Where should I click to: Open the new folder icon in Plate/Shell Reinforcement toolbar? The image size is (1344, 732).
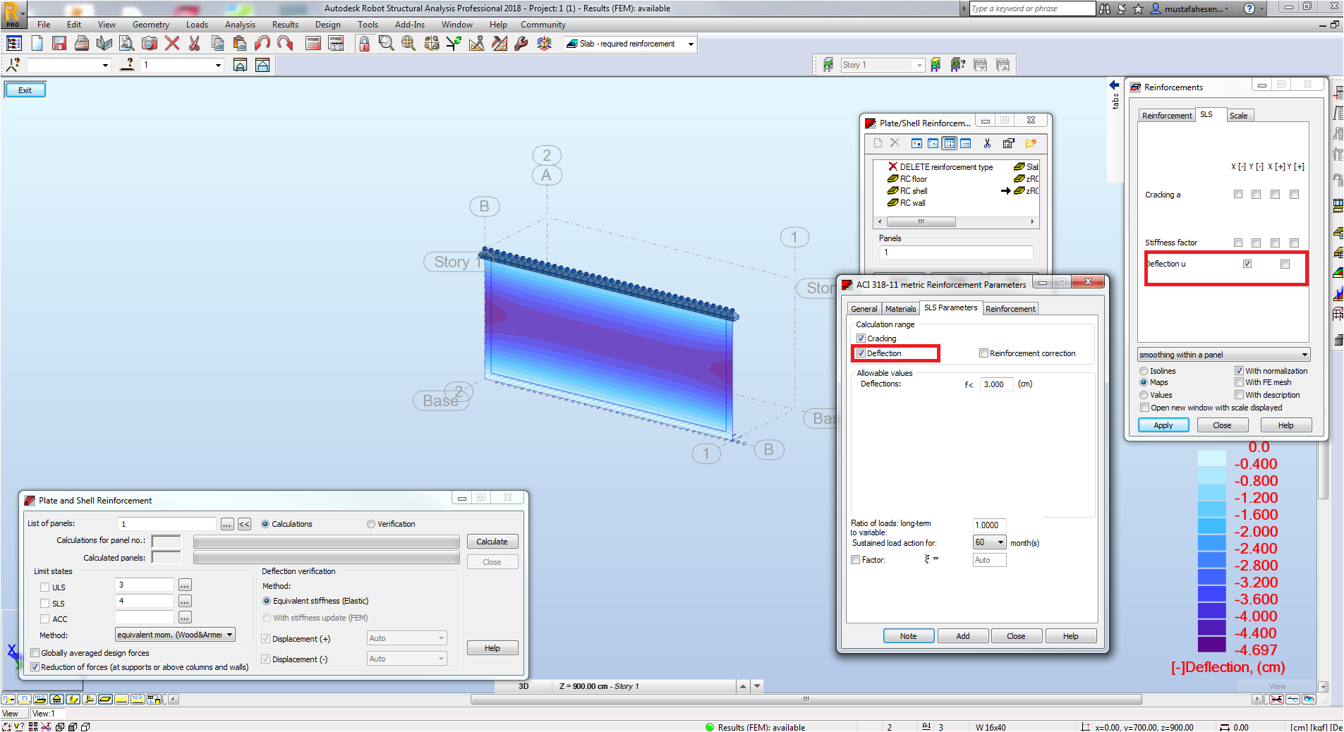pos(1031,143)
